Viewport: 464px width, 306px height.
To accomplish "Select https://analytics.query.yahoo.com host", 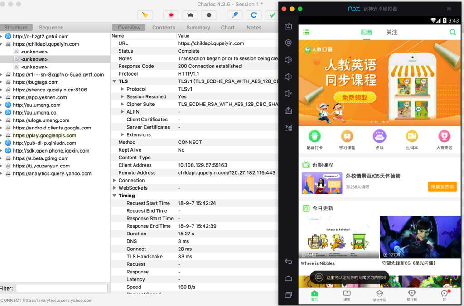I will pos(52,173).
